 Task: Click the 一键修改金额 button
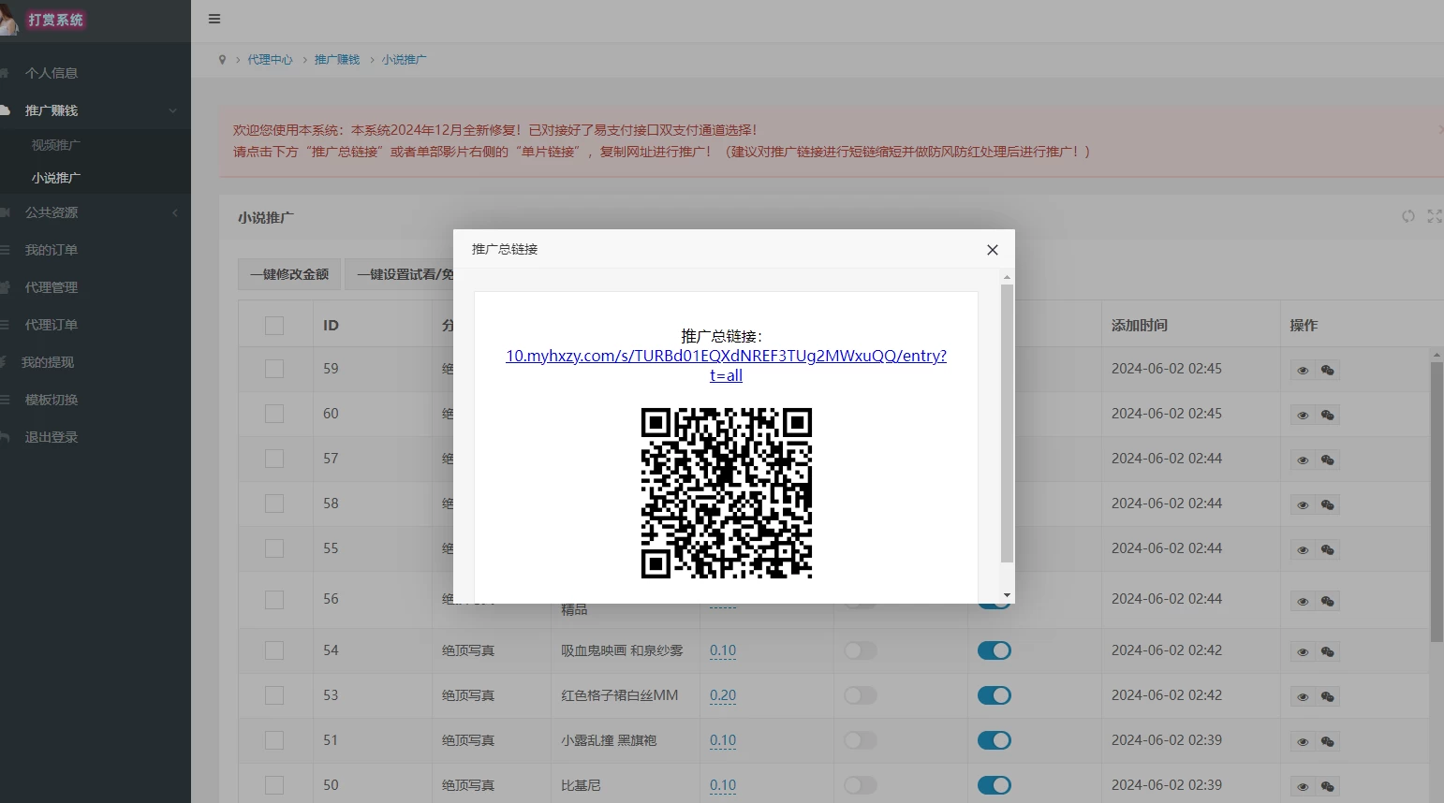(x=289, y=274)
